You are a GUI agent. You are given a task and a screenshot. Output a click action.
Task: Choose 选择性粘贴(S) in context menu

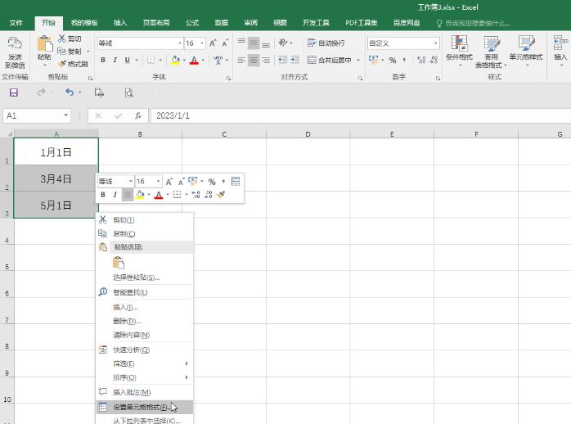click(x=144, y=277)
